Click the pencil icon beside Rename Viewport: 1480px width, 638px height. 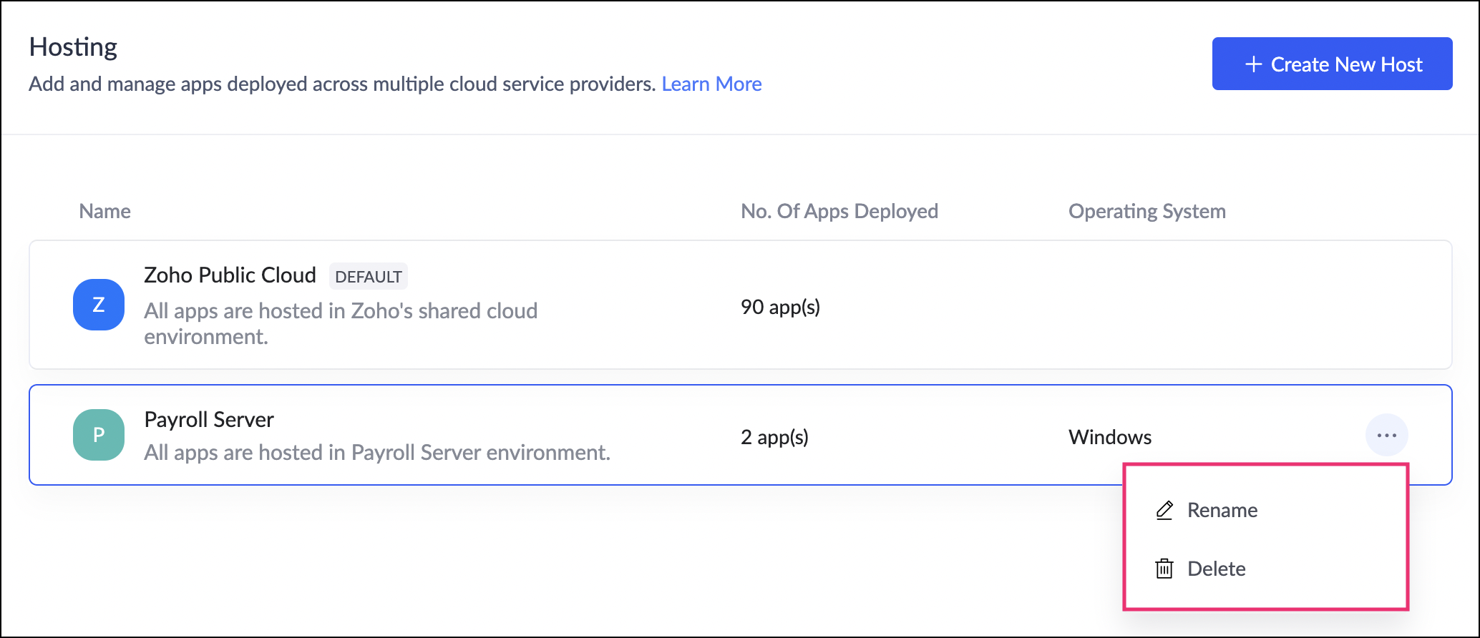(x=1164, y=510)
